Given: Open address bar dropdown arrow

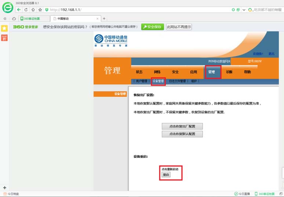Looking at the screenshot, I should (x=244, y=10).
